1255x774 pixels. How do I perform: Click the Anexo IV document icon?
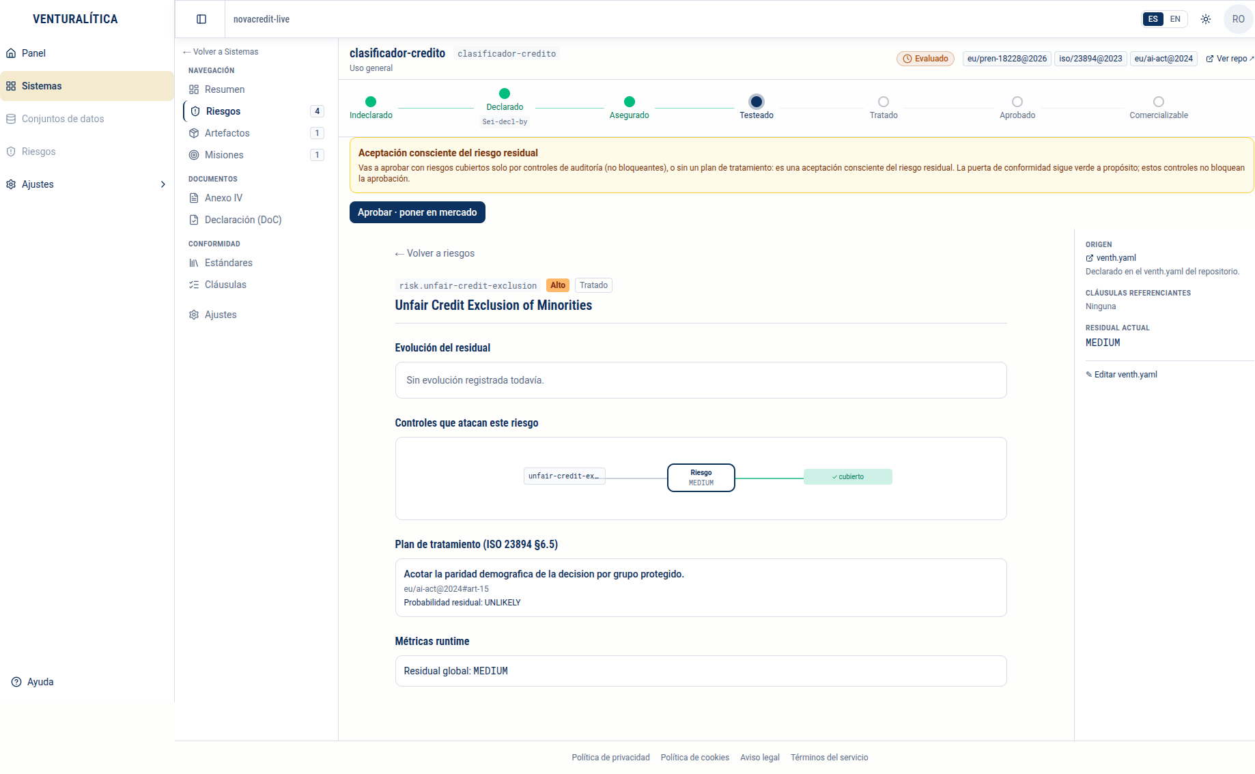[194, 198]
